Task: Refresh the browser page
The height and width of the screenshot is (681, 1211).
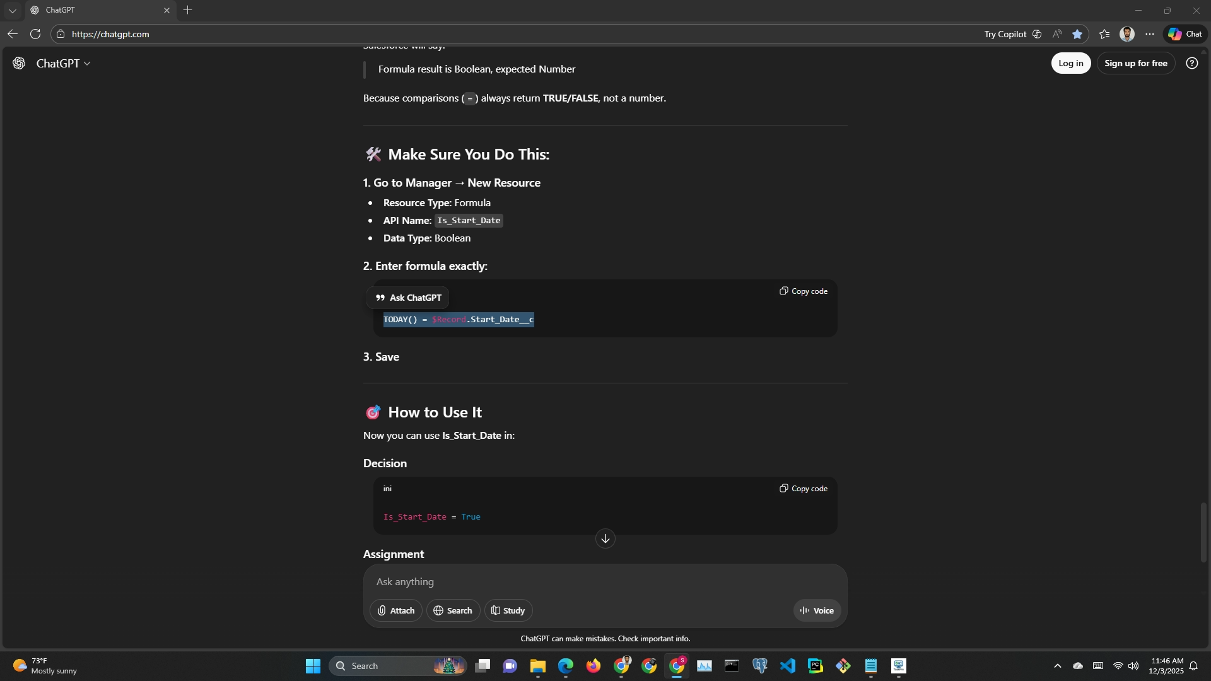Action: [x=35, y=34]
